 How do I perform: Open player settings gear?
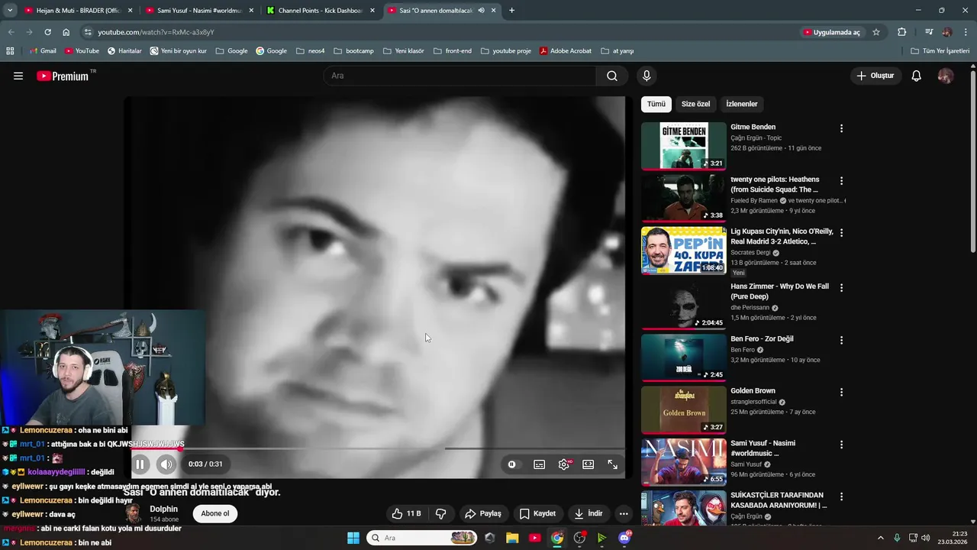[564, 464]
